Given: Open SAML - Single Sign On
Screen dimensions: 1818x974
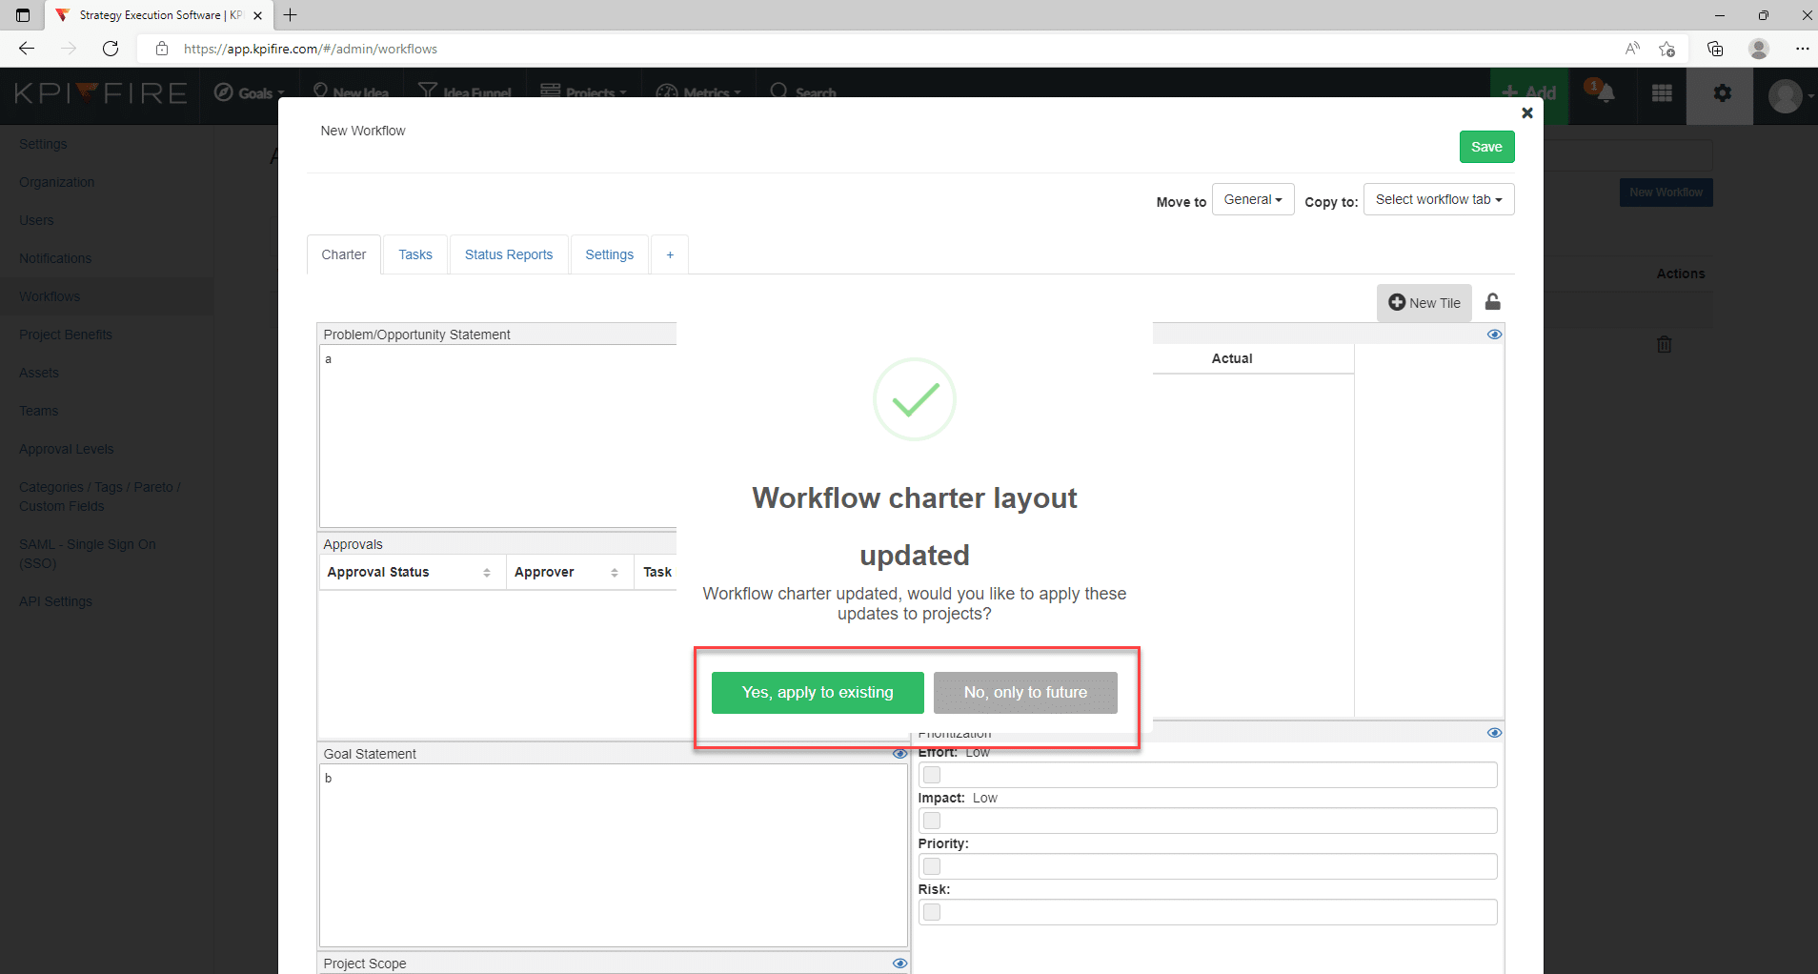Looking at the screenshot, I should (88, 554).
